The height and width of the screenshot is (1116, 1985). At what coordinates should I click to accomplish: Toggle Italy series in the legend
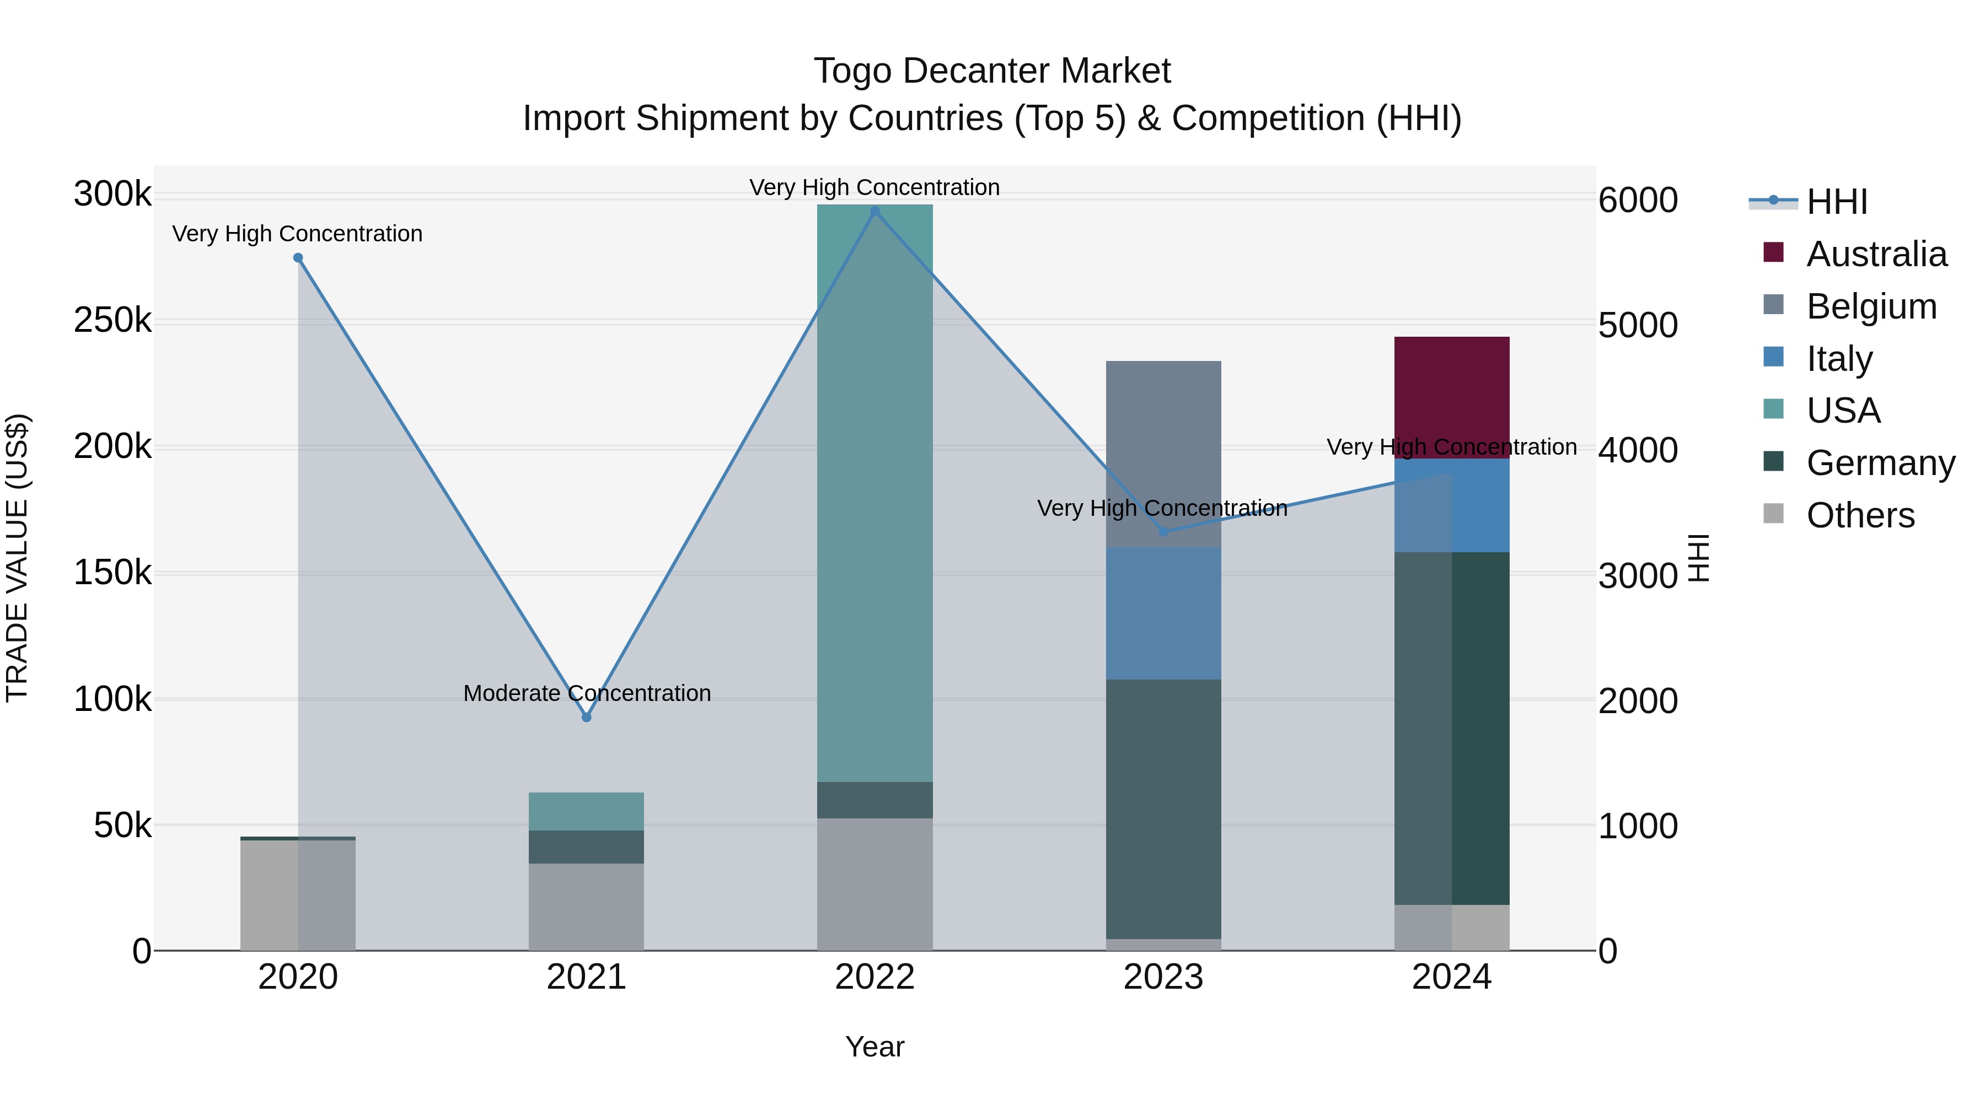click(x=1818, y=358)
